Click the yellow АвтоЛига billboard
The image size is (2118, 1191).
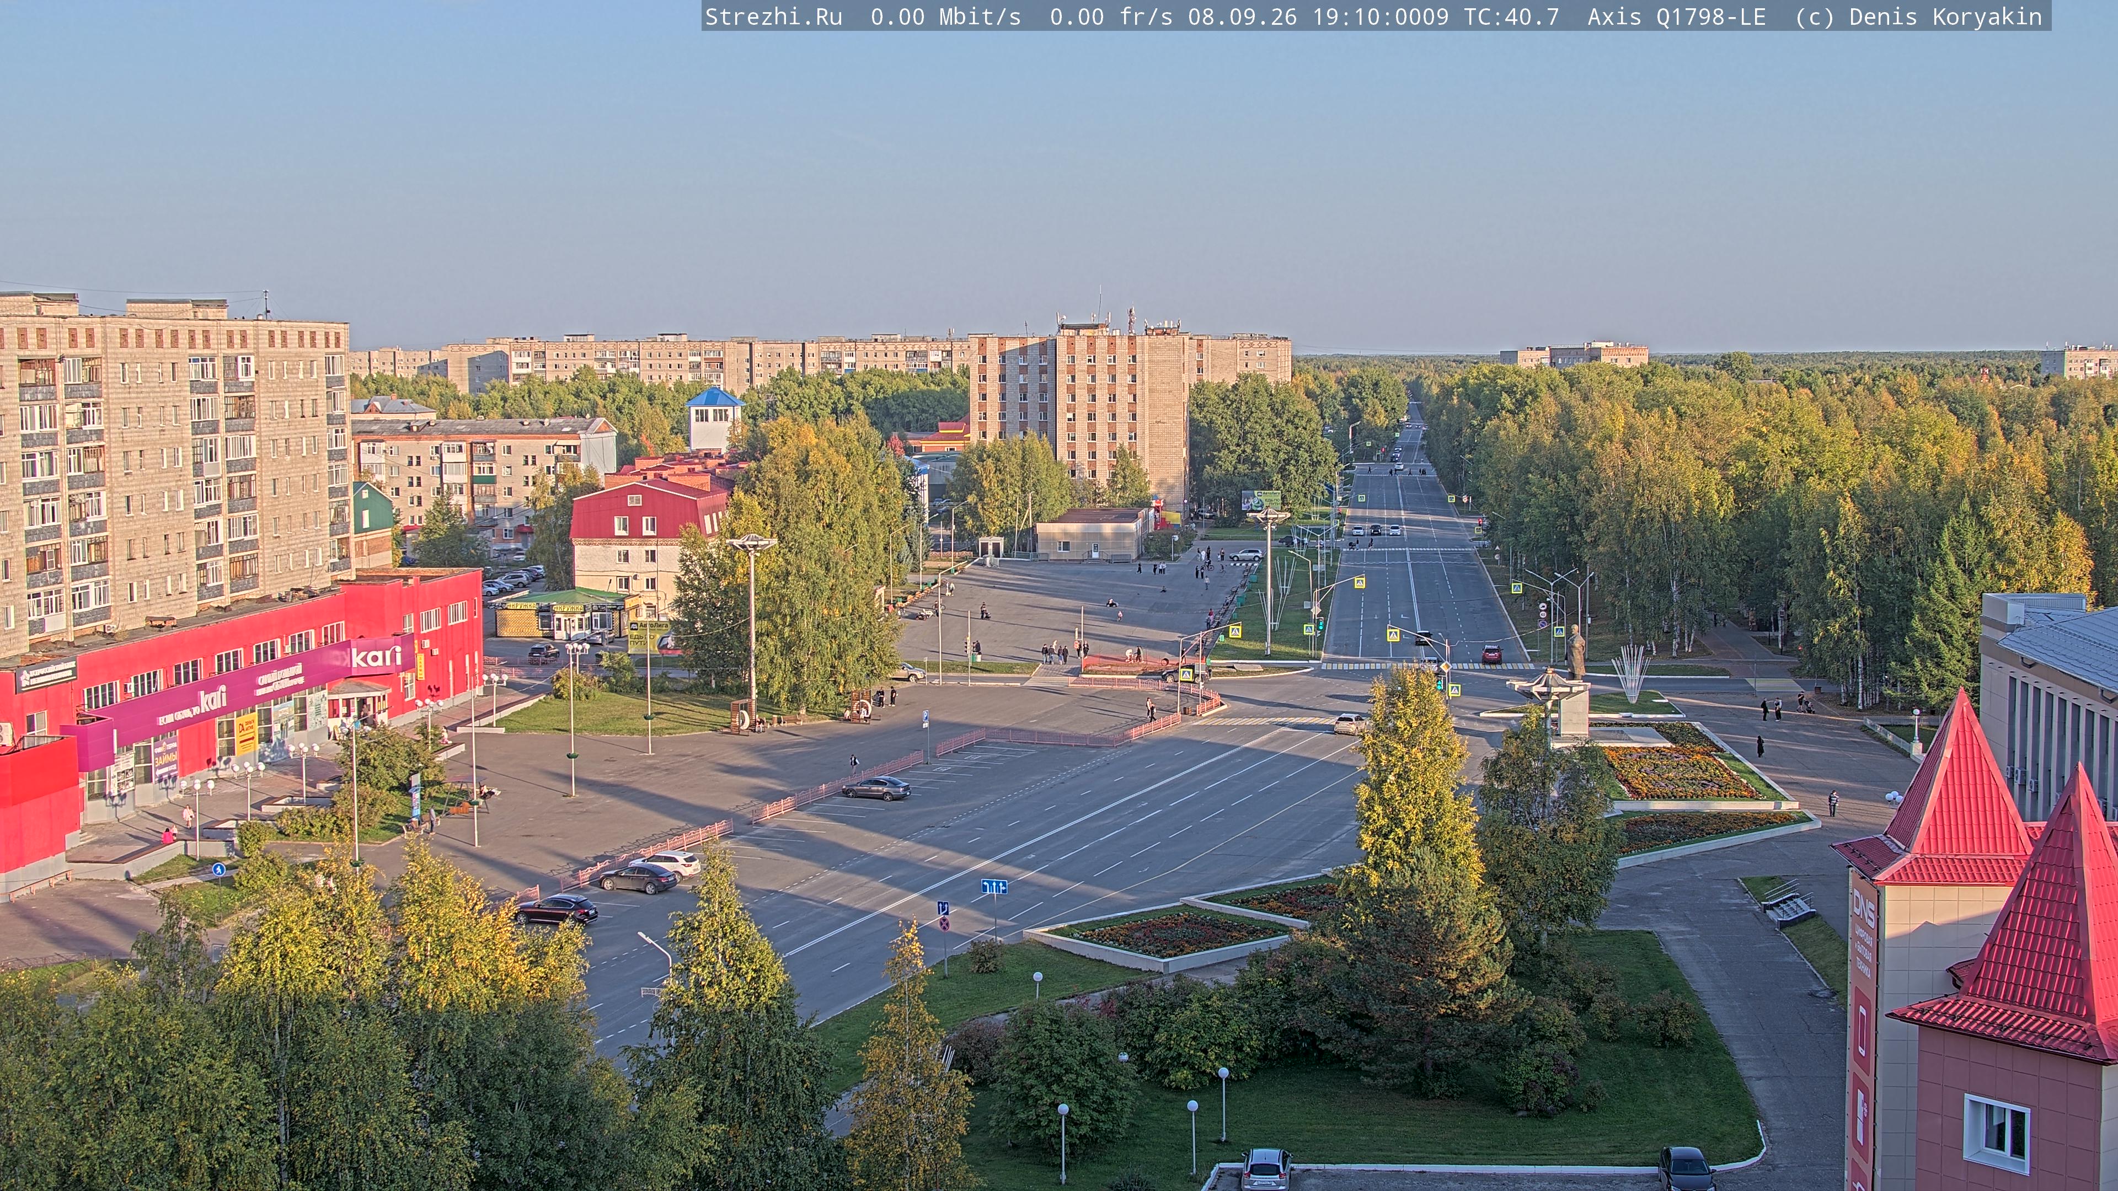tap(649, 636)
